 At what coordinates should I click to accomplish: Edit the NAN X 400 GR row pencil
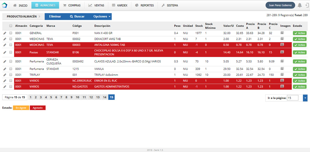pos(5,33)
